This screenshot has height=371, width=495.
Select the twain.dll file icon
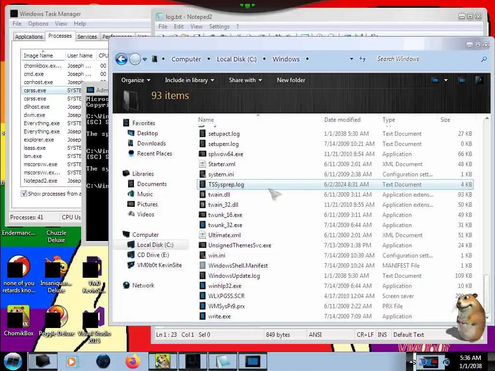tap(203, 195)
